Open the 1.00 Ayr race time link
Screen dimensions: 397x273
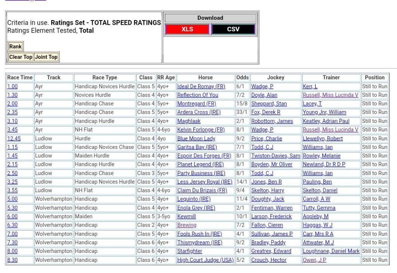coord(12,86)
